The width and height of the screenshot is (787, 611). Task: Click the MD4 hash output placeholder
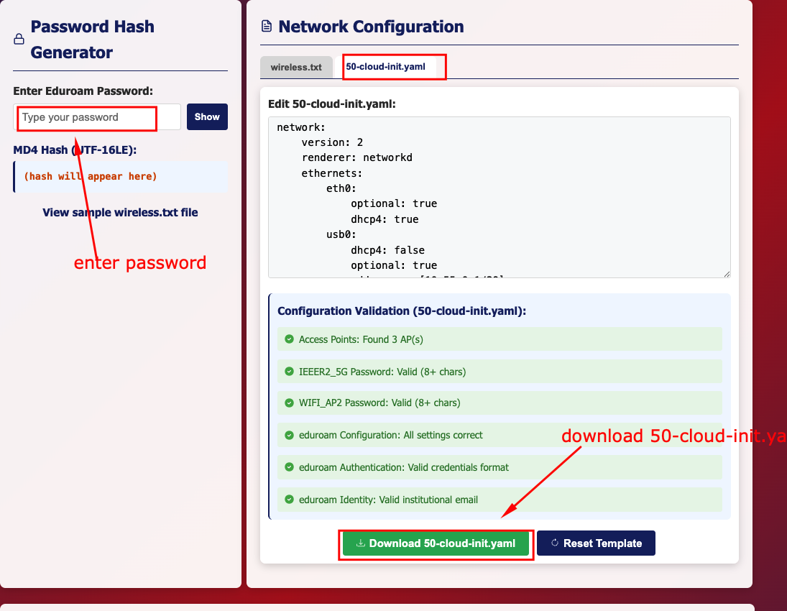coord(91,177)
